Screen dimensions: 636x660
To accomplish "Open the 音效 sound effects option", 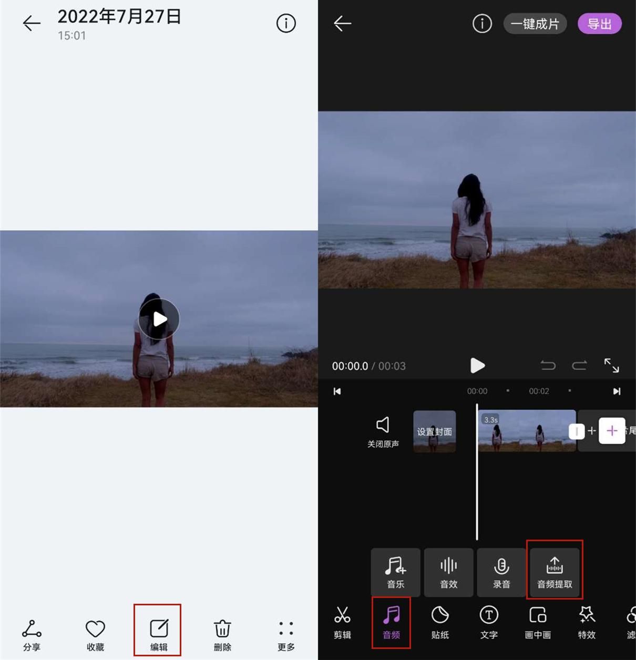I will point(449,573).
